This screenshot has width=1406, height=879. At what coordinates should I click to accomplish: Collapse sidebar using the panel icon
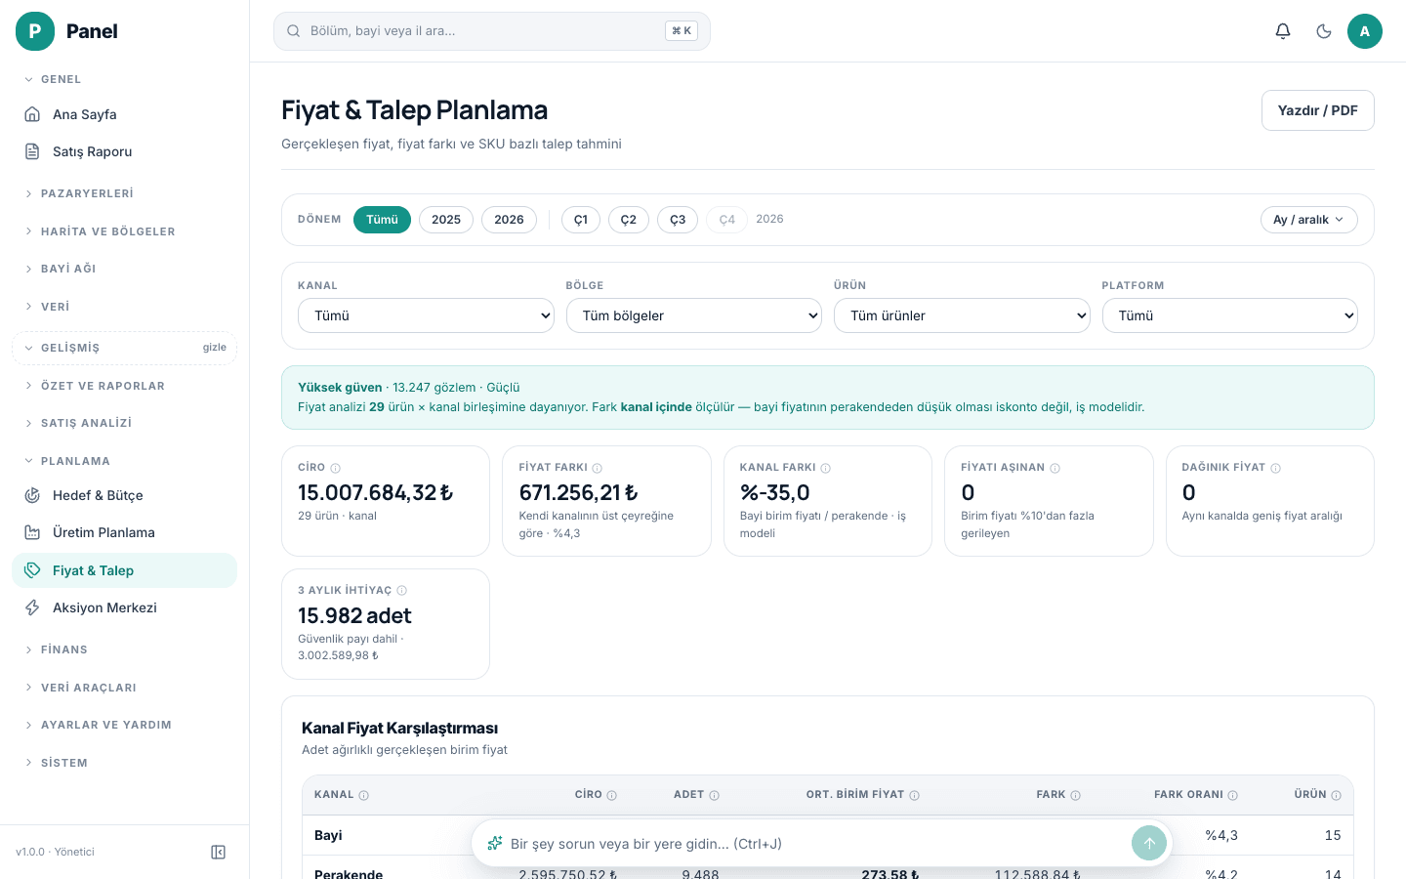pyautogui.click(x=219, y=852)
